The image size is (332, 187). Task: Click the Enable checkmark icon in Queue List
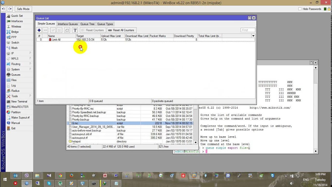click(x=53, y=30)
